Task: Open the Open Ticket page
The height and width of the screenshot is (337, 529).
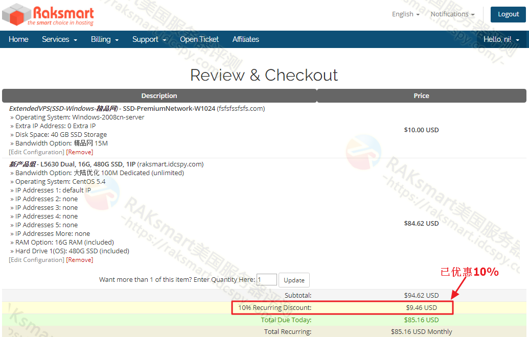Action: pos(199,39)
